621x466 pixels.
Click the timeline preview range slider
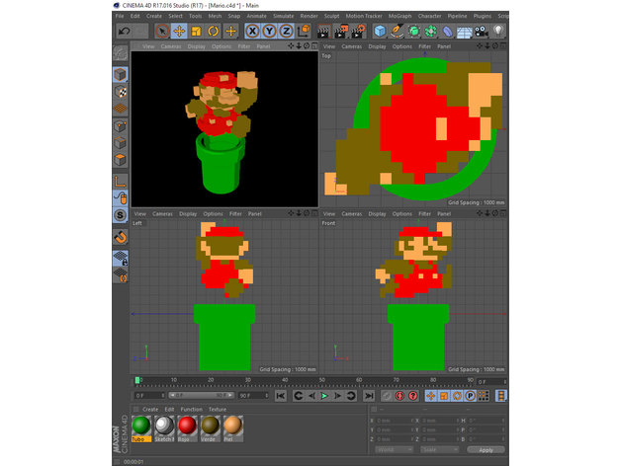click(x=201, y=395)
